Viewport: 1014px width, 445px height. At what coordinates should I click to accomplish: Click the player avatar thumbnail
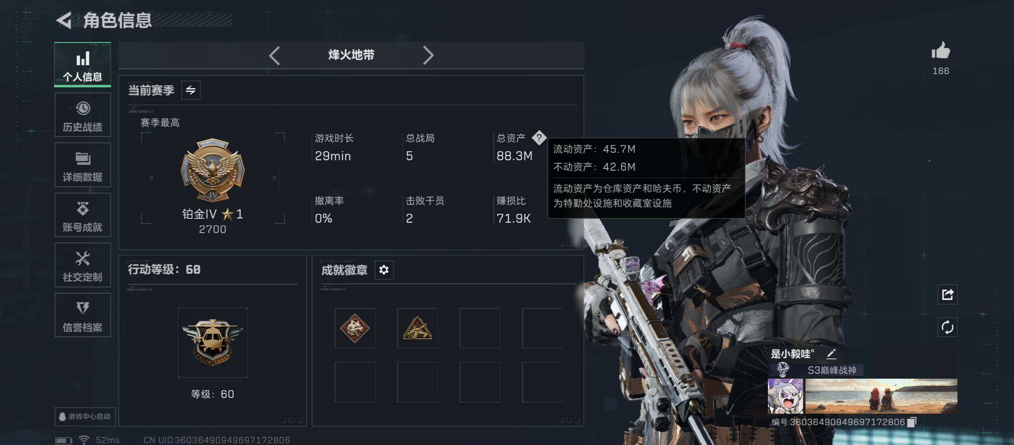pyautogui.click(x=786, y=396)
